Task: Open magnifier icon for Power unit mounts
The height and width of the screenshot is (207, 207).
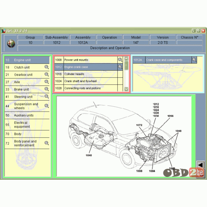Action: 120,60
